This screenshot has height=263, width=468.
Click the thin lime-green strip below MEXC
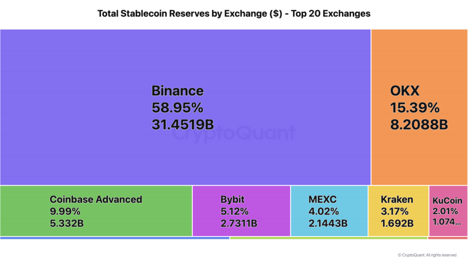(328, 238)
